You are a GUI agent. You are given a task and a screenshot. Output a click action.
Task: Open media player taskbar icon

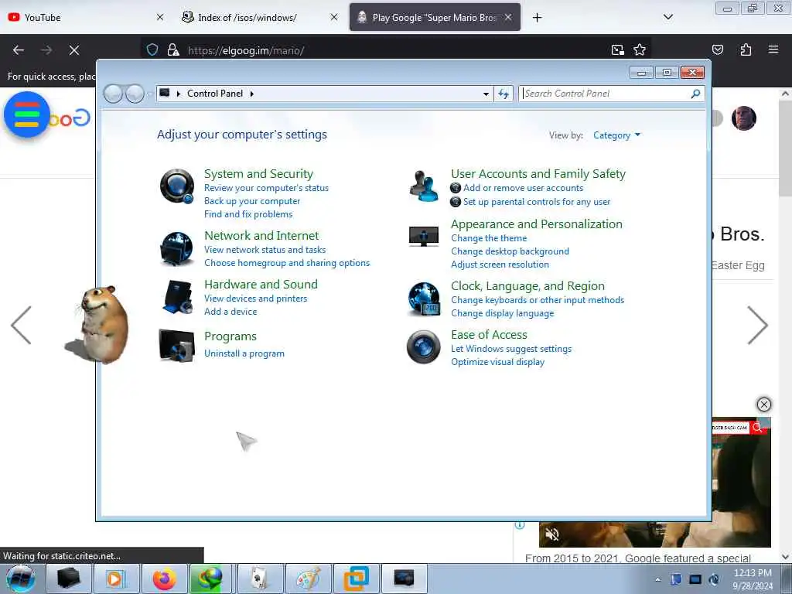coord(116,579)
